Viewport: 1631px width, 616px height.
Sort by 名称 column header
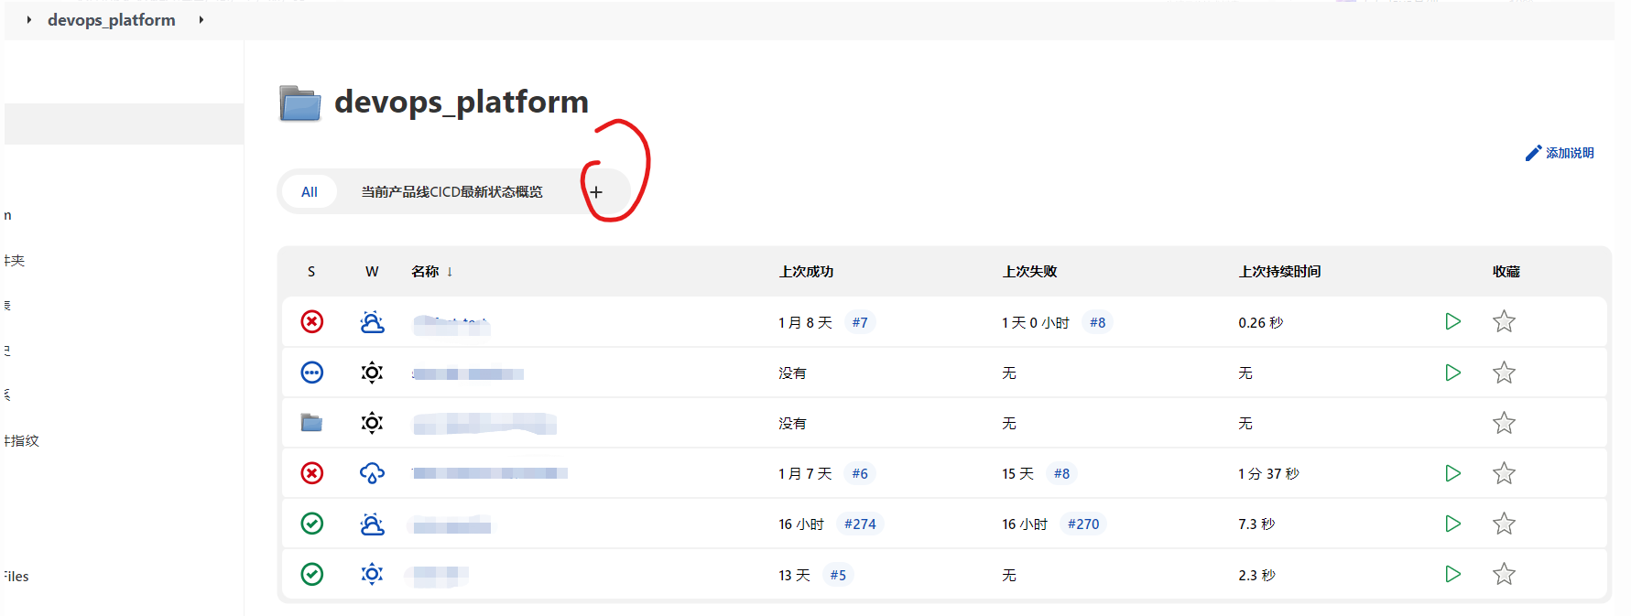coord(425,272)
